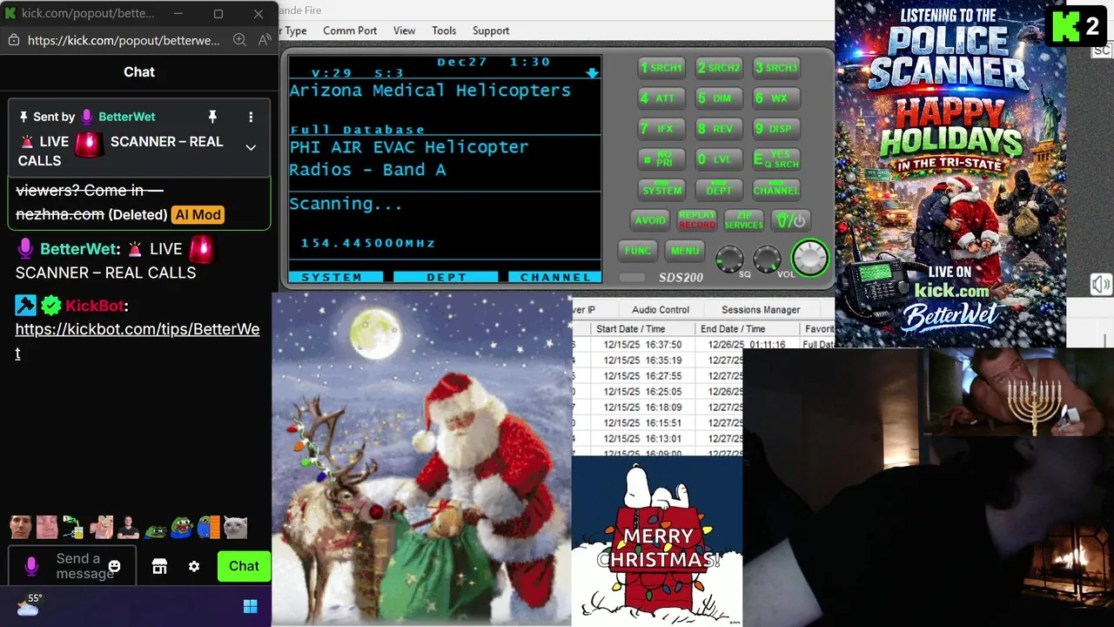Image resolution: width=1114 pixels, height=627 pixels.
Task: Select the man in black shirt emote
Action: point(128,527)
